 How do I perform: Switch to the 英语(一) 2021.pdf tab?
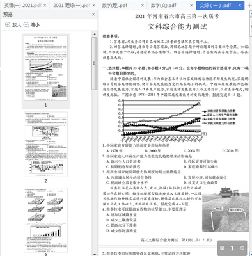22,6
